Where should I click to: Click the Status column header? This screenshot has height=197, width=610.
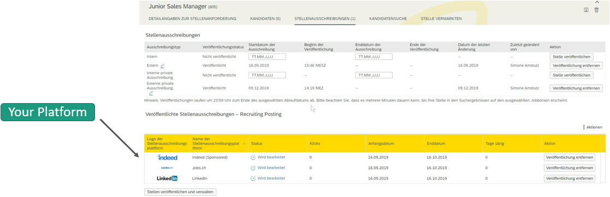pos(257,144)
